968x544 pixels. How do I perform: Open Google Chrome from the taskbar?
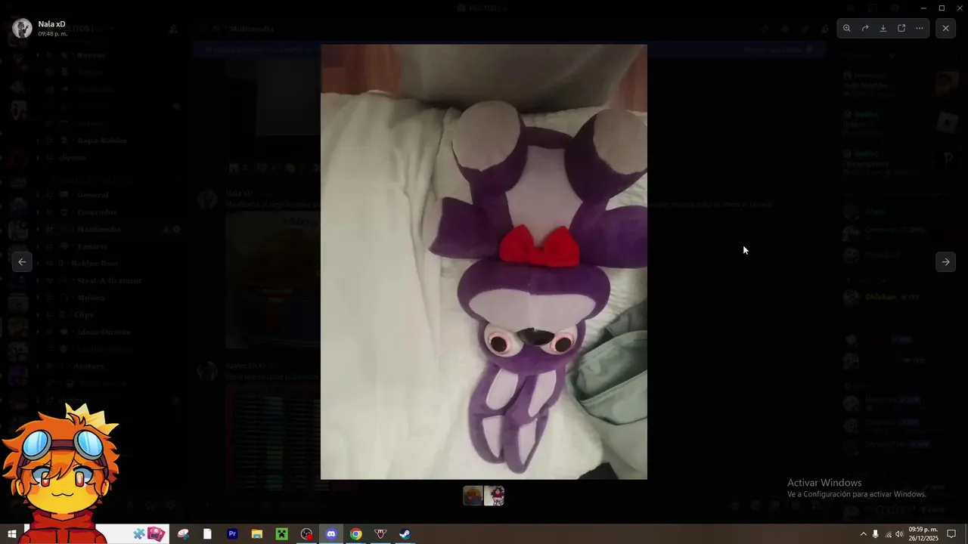point(355,534)
